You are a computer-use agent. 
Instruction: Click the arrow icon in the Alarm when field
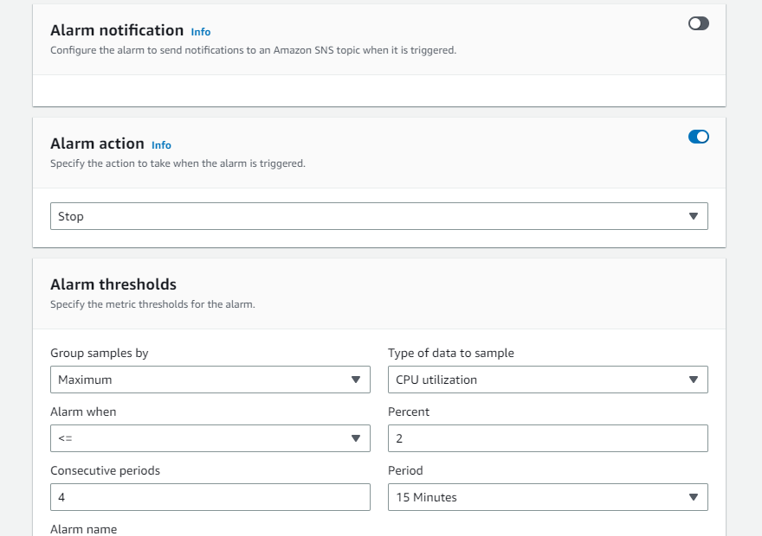355,438
